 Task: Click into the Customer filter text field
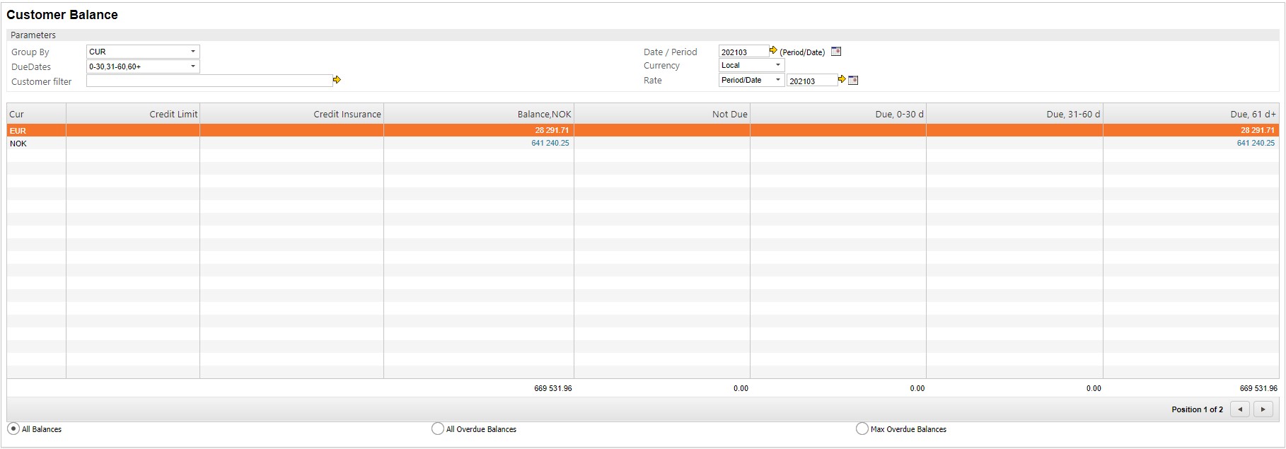[209, 81]
